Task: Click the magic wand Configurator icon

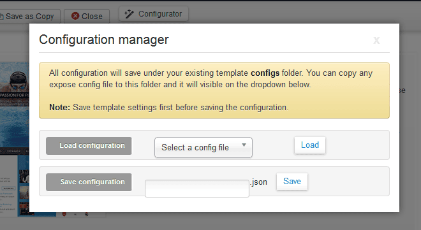Action: click(x=129, y=14)
